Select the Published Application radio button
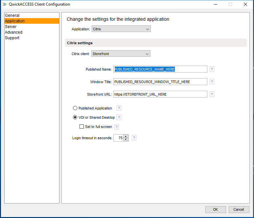This screenshot has height=218, width=254. (75, 108)
